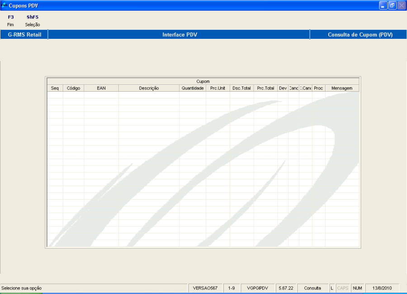Select the Proc column header

pyautogui.click(x=318, y=88)
